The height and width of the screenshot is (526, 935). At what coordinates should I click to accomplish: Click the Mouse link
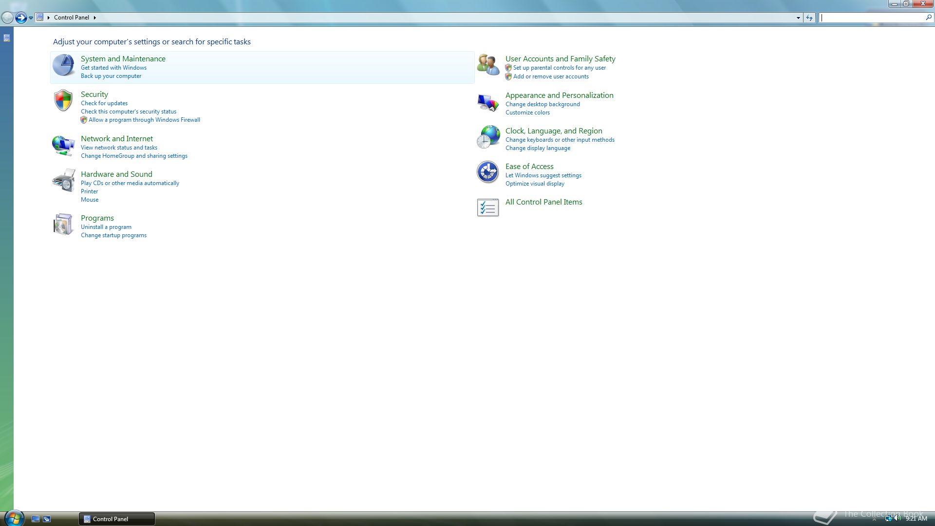point(90,200)
